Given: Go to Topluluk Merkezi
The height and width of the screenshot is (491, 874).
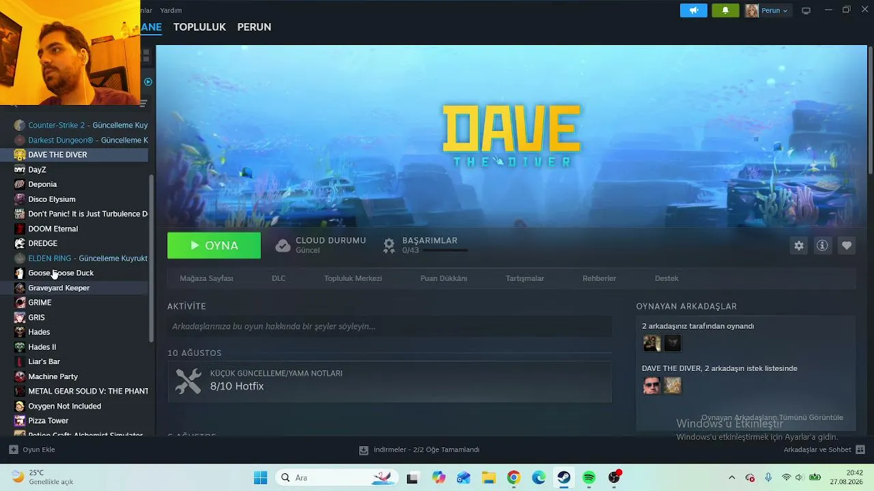Looking at the screenshot, I should (x=353, y=278).
